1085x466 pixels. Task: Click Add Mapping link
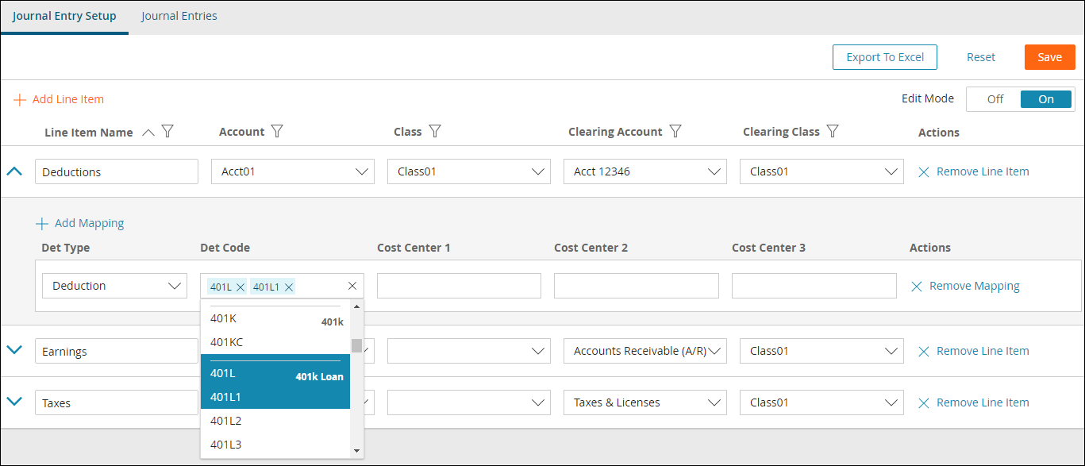click(x=90, y=223)
